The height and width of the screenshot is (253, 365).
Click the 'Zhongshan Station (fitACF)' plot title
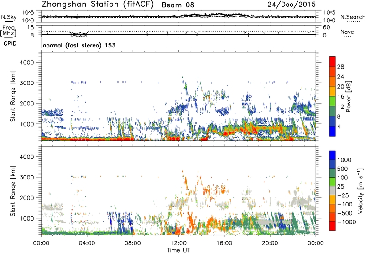coord(98,4)
